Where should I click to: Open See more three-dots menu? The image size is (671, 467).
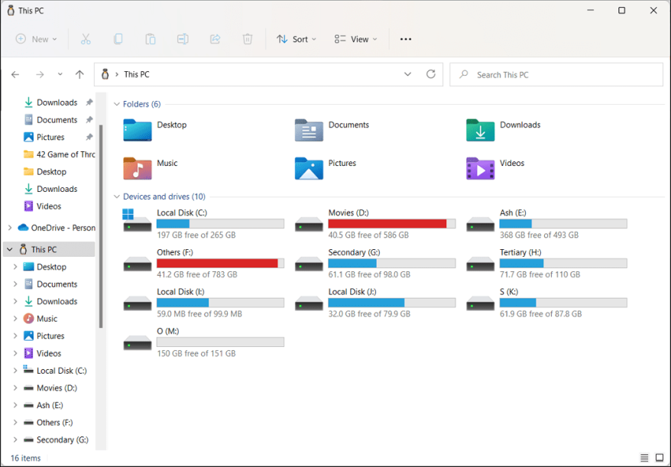pyautogui.click(x=406, y=39)
